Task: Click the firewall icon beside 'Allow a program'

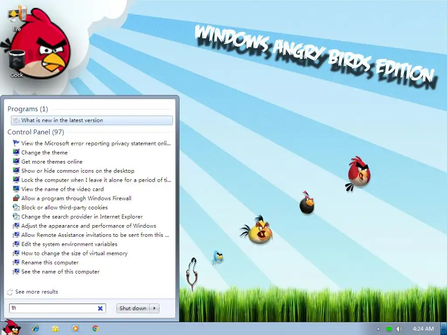Action: 16,198
